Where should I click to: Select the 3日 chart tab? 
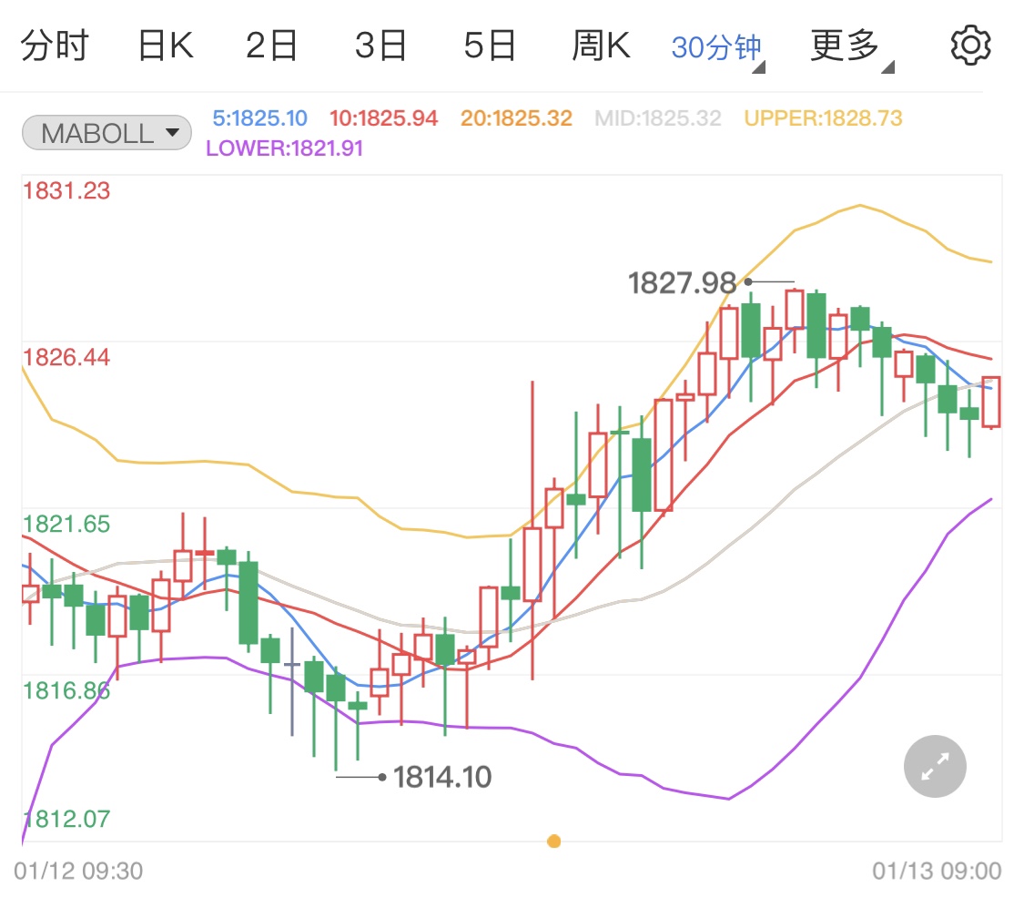click(x=380, y=46)
